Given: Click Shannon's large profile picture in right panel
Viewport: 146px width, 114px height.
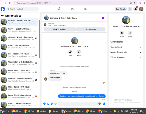Looking at the screenshot, I should click(126, 20).
